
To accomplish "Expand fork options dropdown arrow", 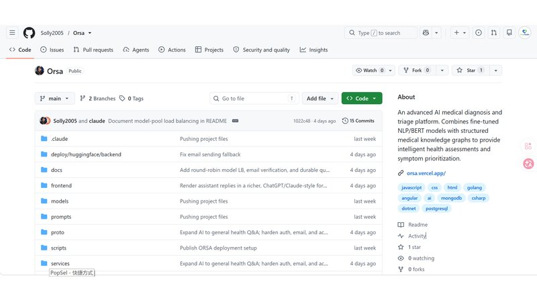I will [x=442, y=70].
